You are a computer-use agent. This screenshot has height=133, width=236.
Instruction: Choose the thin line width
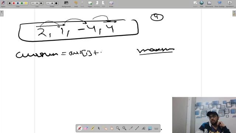click(x=33, y=3)
